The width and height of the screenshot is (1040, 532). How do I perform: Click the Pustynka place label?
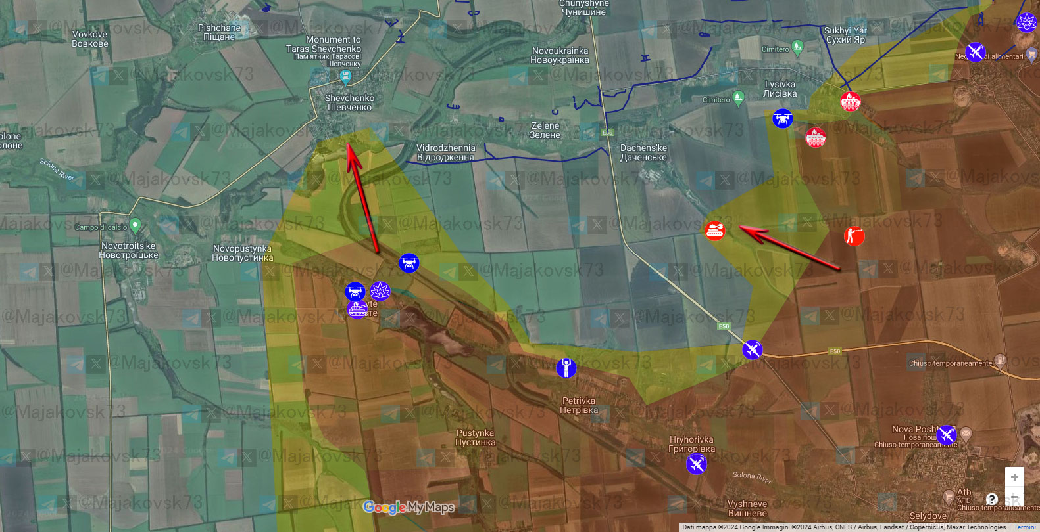click(475, 437)
